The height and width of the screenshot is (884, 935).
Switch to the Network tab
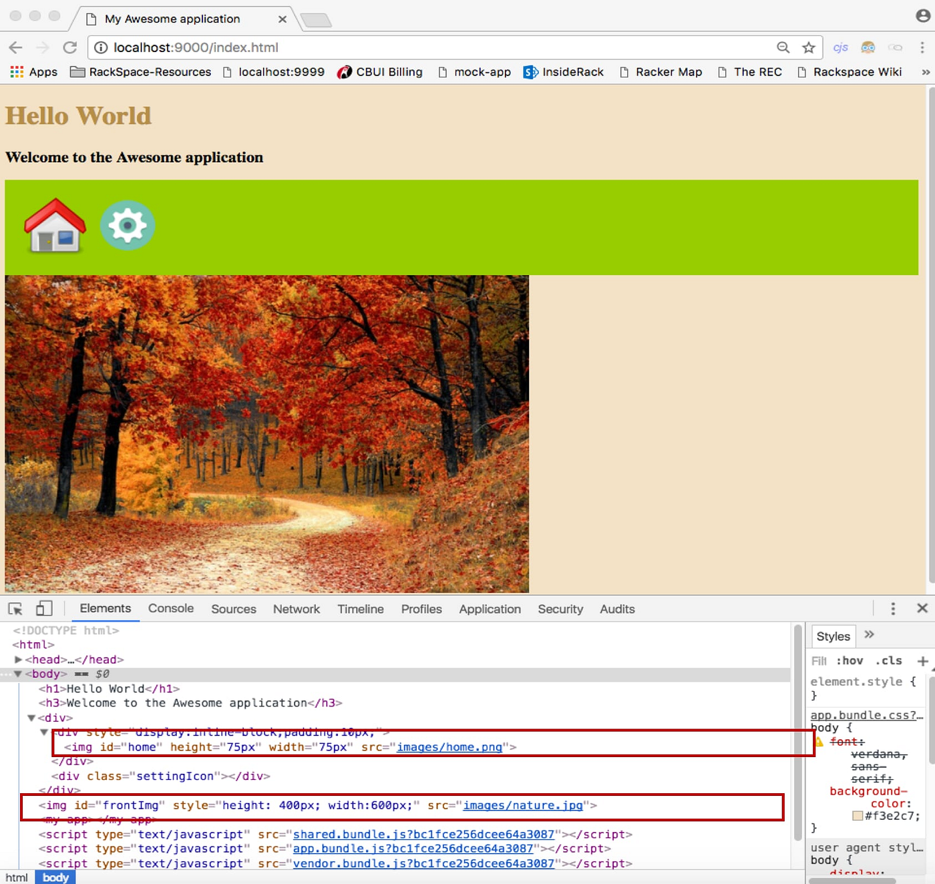click(297, 609)
